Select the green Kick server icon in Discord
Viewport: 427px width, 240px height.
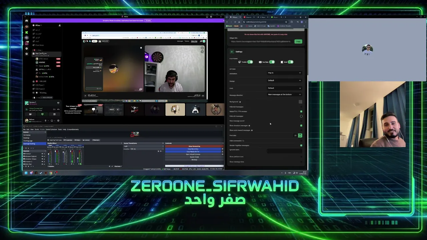(x=26, y=32)
